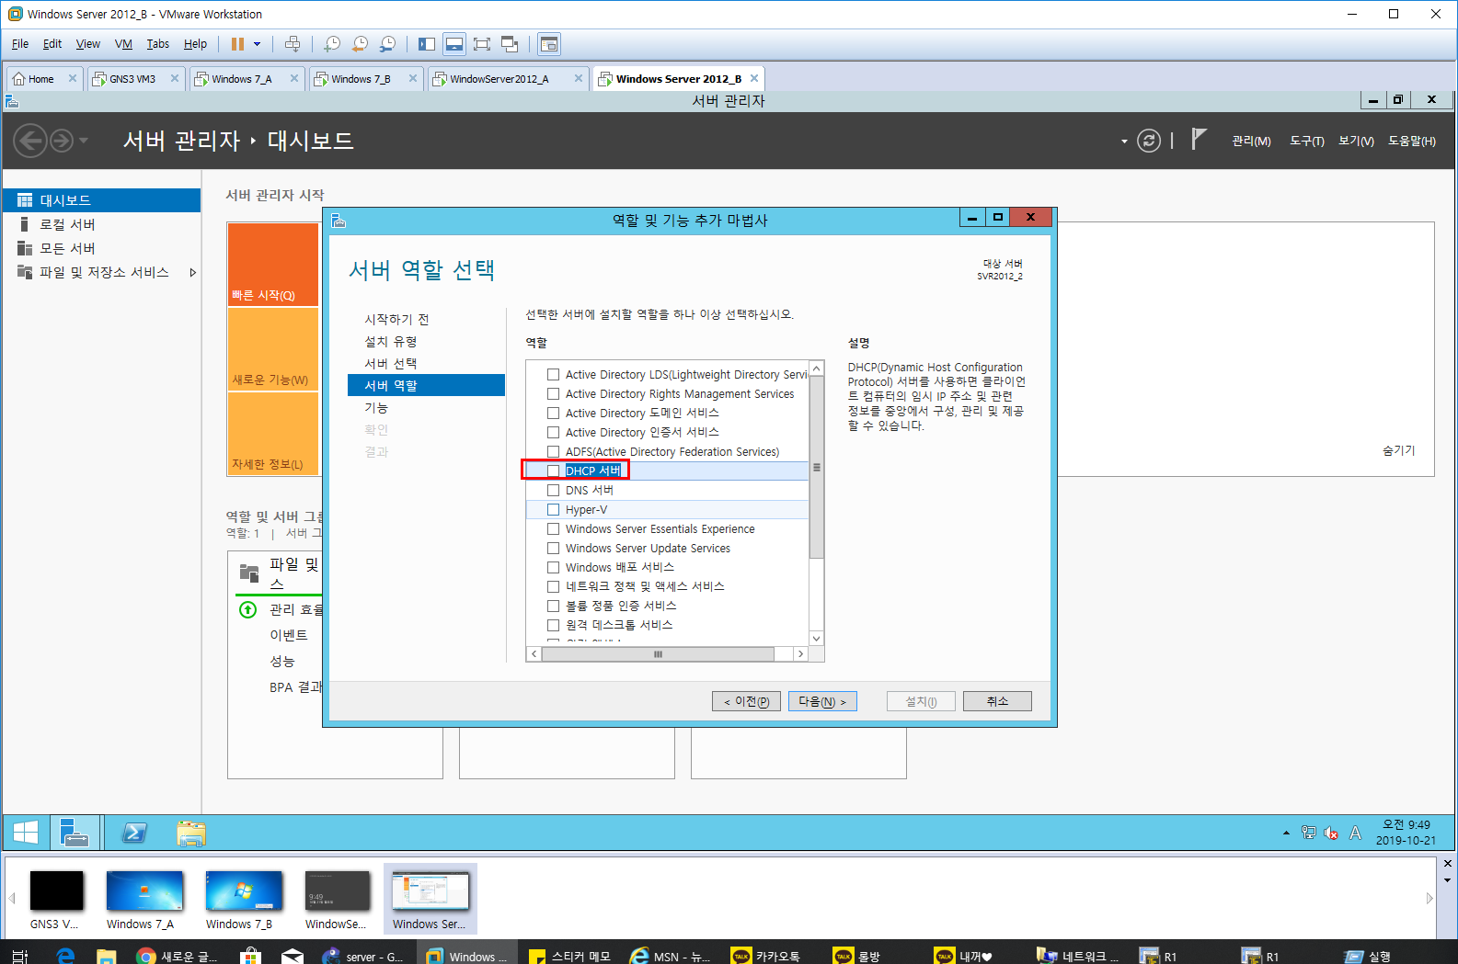1458x964 pixels.
Task: Check the Hyper-V role checkbox
Action: pyautogui.click(x=553, y=509)
